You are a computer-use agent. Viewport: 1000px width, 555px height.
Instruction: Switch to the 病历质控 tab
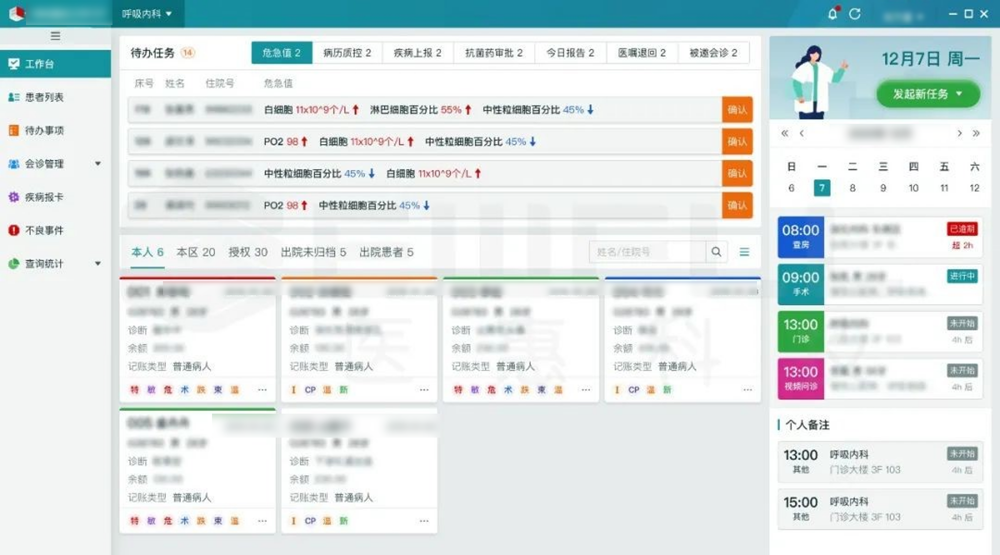tap(347, 53)
